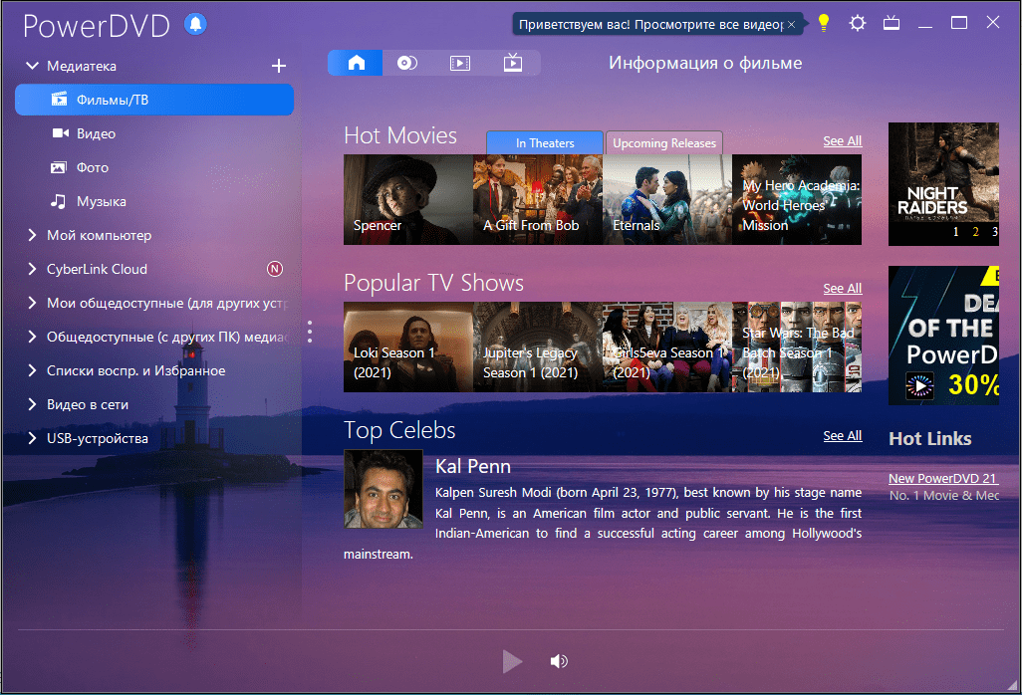The image size is (1022, 695).
Task: Open the Spencer movie thumbnail
Action: pos(408,199)
